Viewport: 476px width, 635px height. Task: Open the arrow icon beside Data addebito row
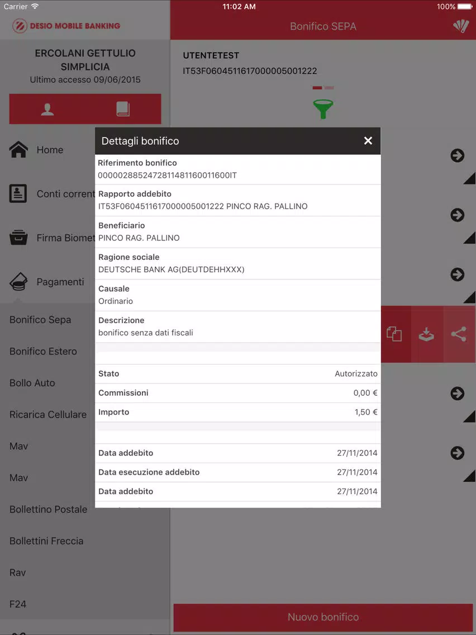[458, 453]
